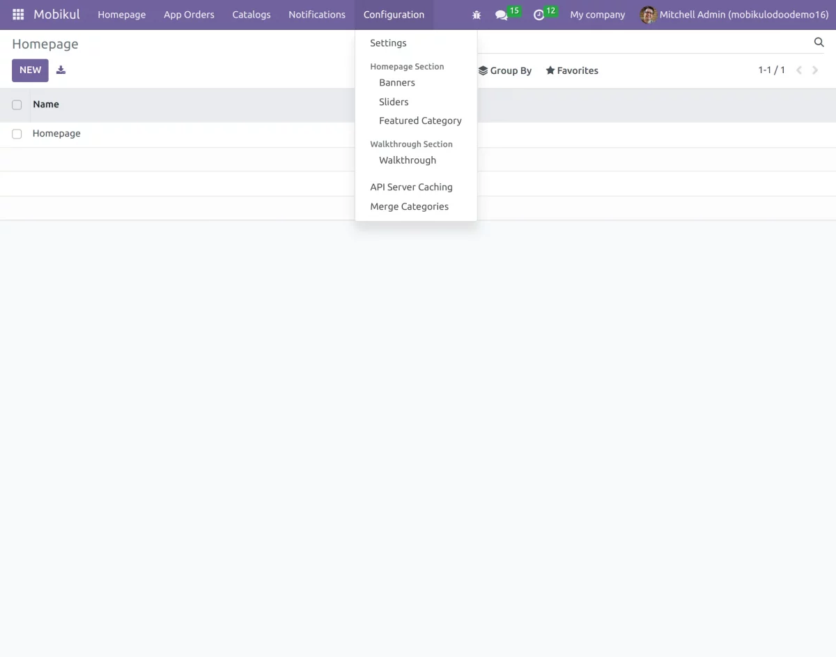Click the NEW button to create a record
This screenshot has width=836, height=657.
(30, 70)
